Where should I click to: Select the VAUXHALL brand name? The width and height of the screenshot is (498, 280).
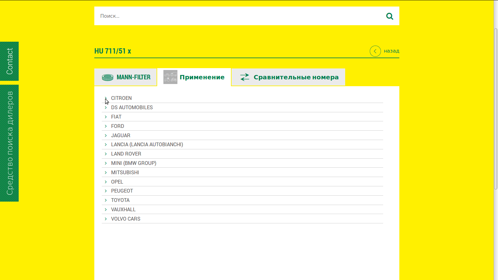pyautogui.click(x=123, y=210)
